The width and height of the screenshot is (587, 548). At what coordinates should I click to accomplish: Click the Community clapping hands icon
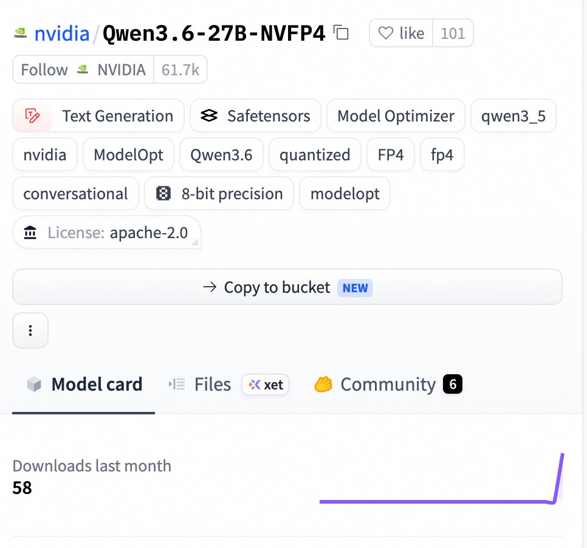click(x=323, y=384)
